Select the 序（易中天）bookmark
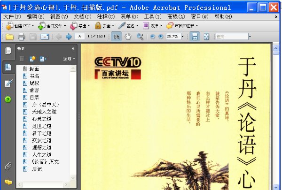282x190 pixels. (46, 105)
